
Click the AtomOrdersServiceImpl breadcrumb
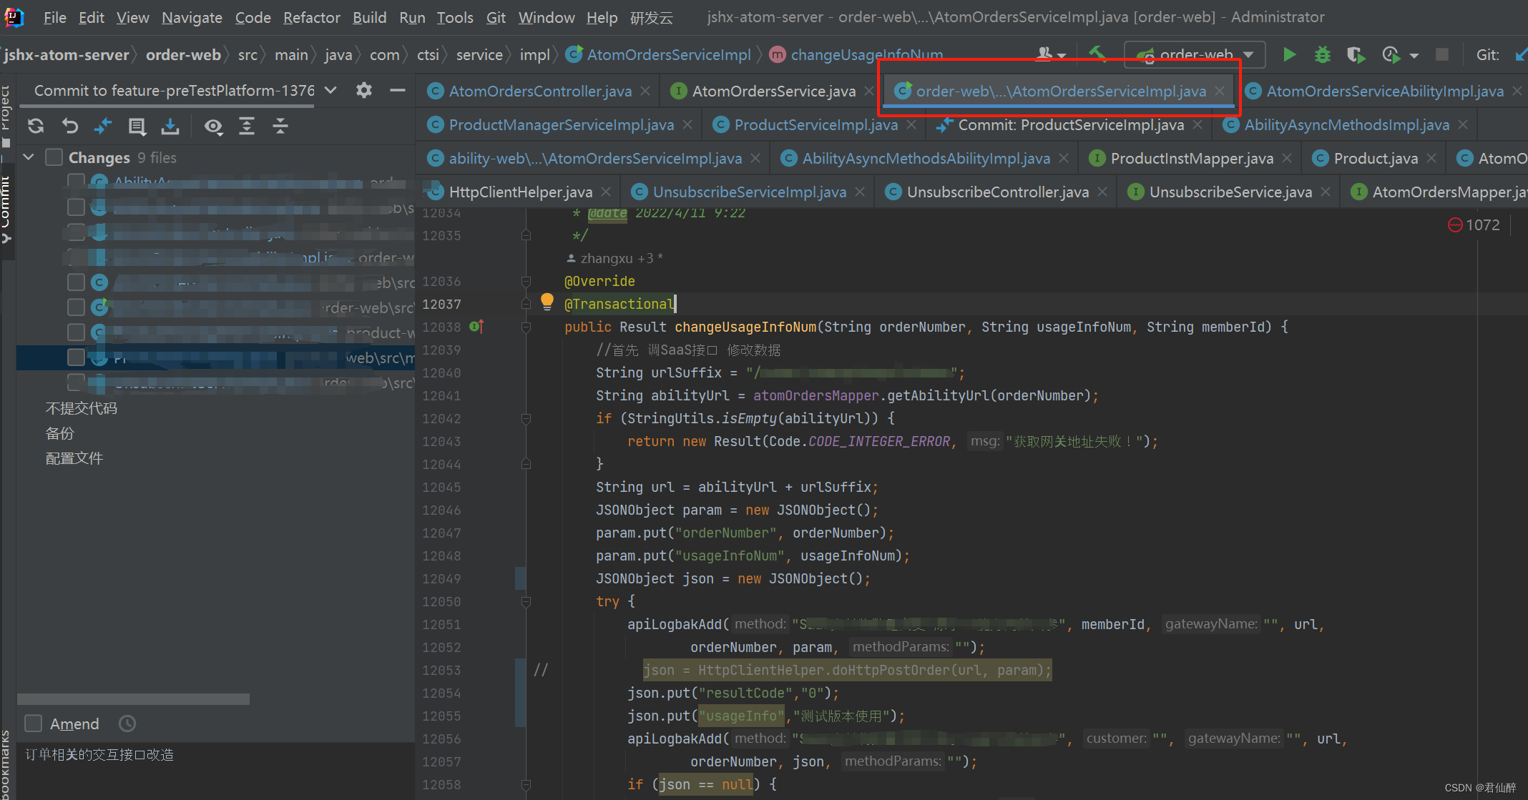[x=659, y=54]
